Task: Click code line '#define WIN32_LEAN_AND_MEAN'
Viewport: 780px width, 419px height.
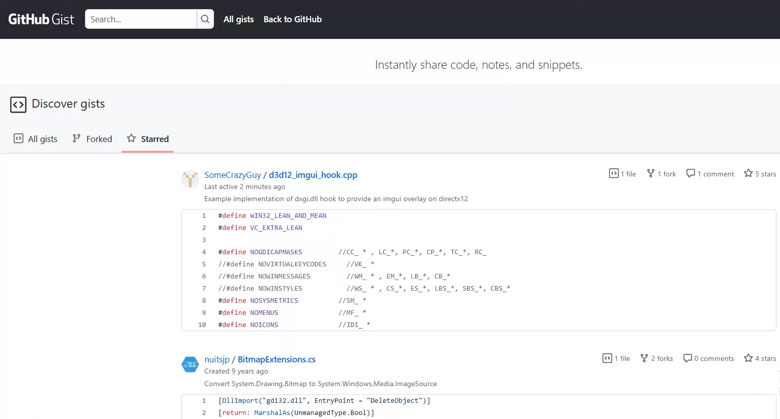Action: 272,216
